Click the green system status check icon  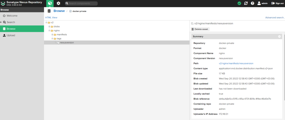(x=239, y=3)
